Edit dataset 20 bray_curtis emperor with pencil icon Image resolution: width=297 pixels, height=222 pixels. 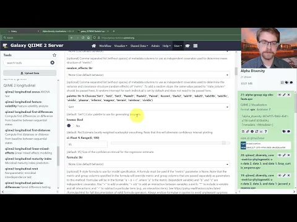(284, 155)
